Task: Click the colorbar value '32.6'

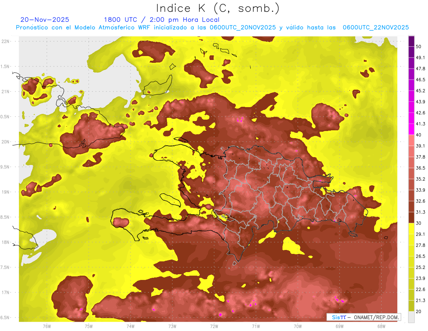Action: pyautogui.click(x=421, y=201)
